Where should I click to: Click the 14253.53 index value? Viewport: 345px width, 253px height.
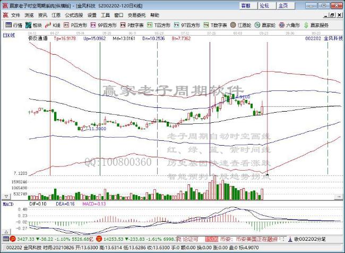tap(113, 239)
